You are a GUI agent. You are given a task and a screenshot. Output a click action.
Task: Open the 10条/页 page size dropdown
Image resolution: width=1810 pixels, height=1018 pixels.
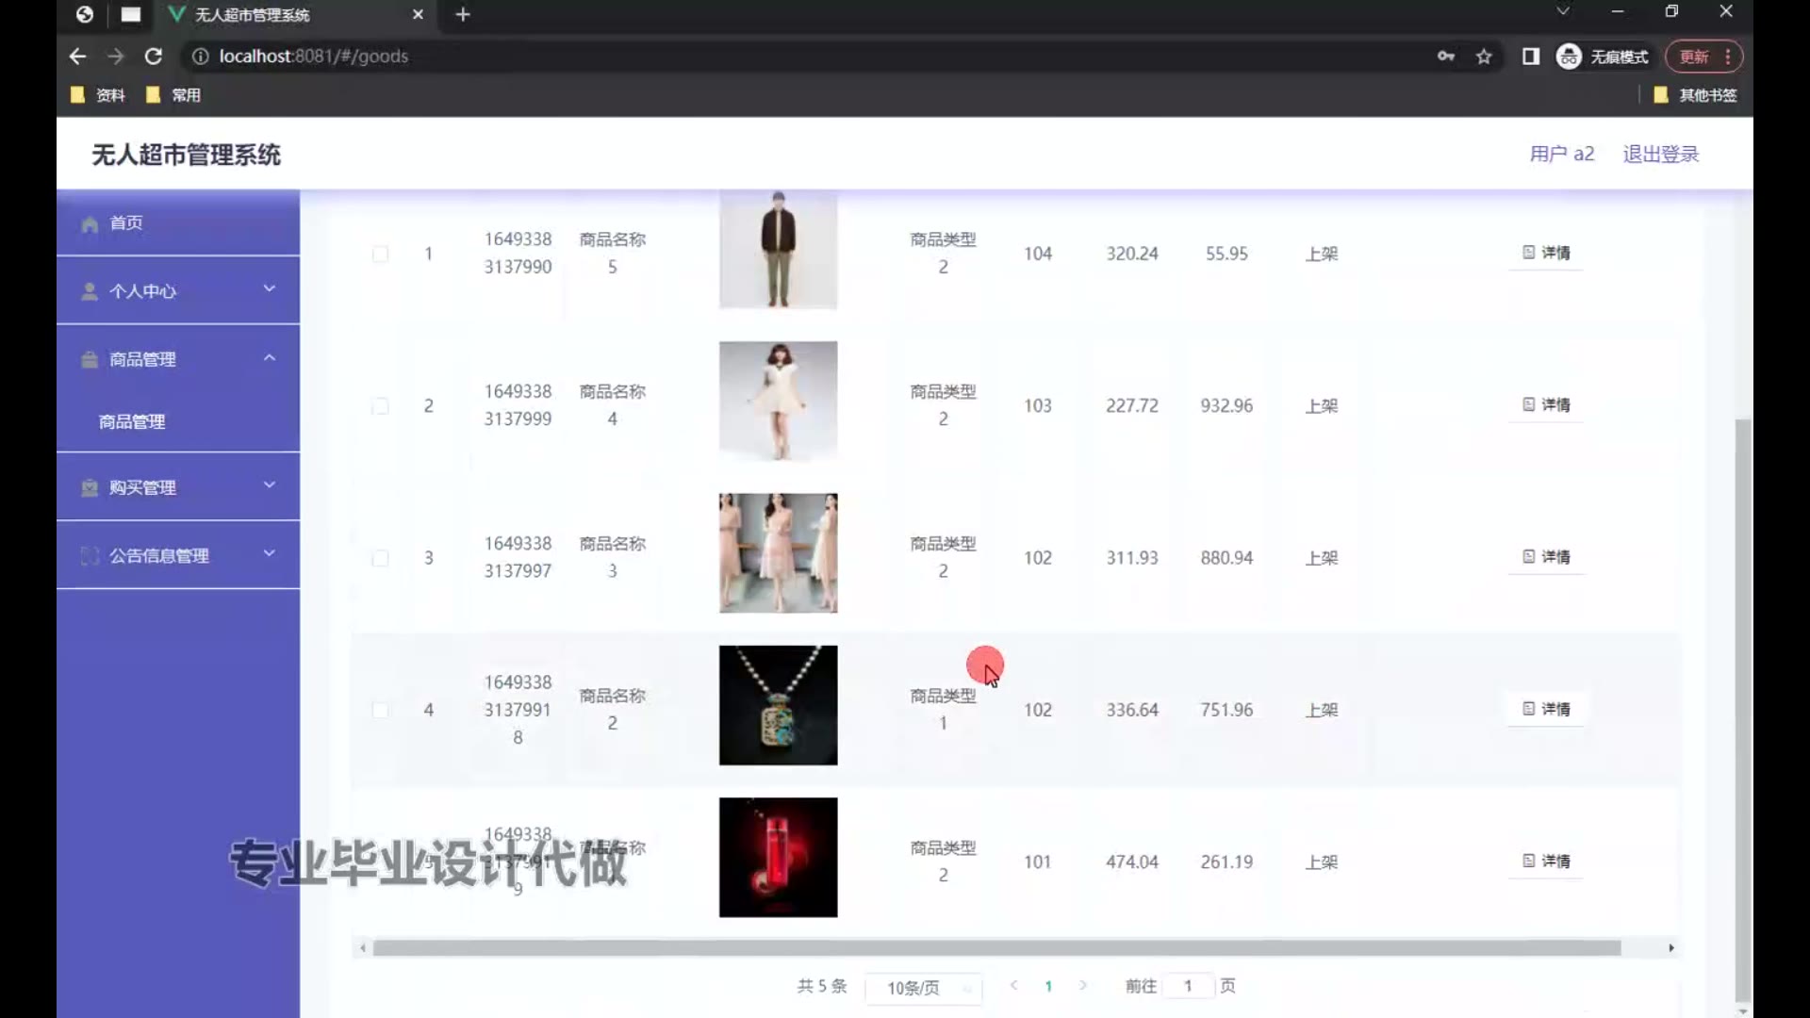[923, 988]
